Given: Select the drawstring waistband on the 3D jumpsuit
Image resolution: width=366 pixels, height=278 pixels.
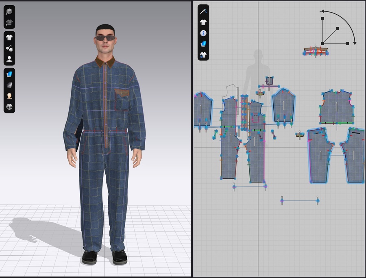Looking at the screenshot, I should (105, 132).
